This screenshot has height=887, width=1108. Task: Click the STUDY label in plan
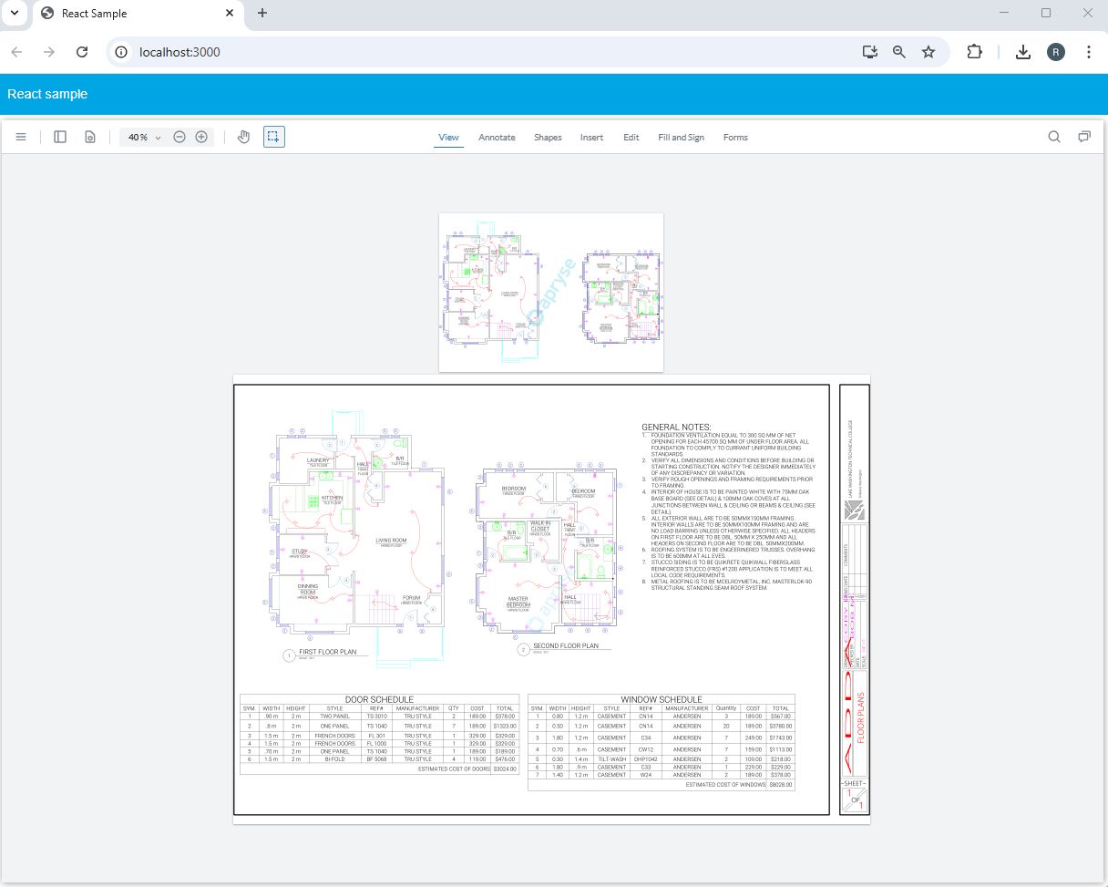click(300, 551)
